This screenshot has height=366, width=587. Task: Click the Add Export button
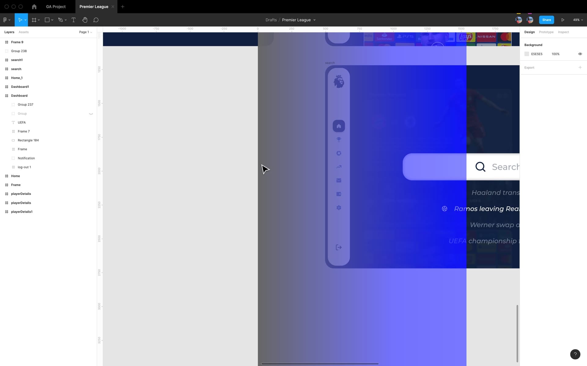coord(580,67)
